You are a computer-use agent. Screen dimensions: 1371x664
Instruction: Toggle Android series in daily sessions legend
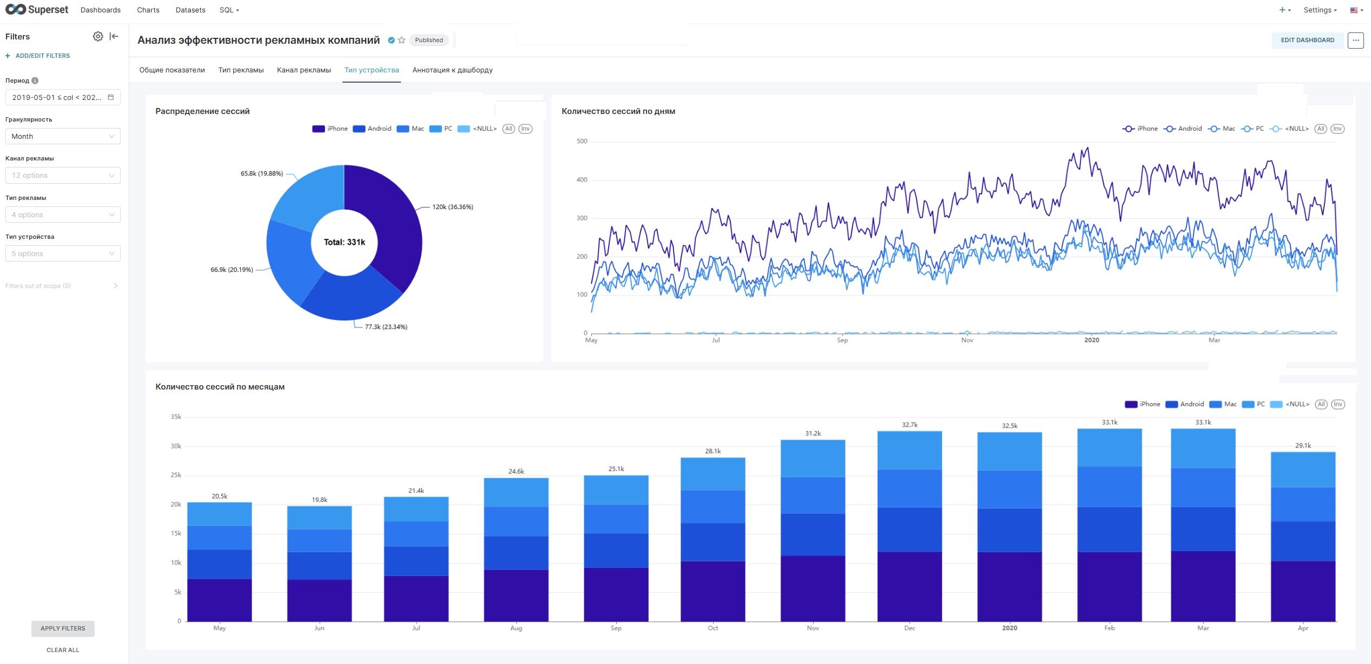(x=1183, y=129)
